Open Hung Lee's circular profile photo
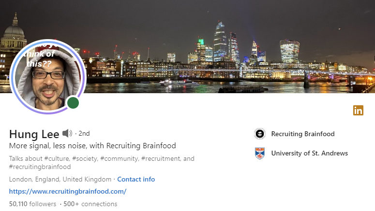This screenshot has height=211, width=375. click(x=48, y=77)
